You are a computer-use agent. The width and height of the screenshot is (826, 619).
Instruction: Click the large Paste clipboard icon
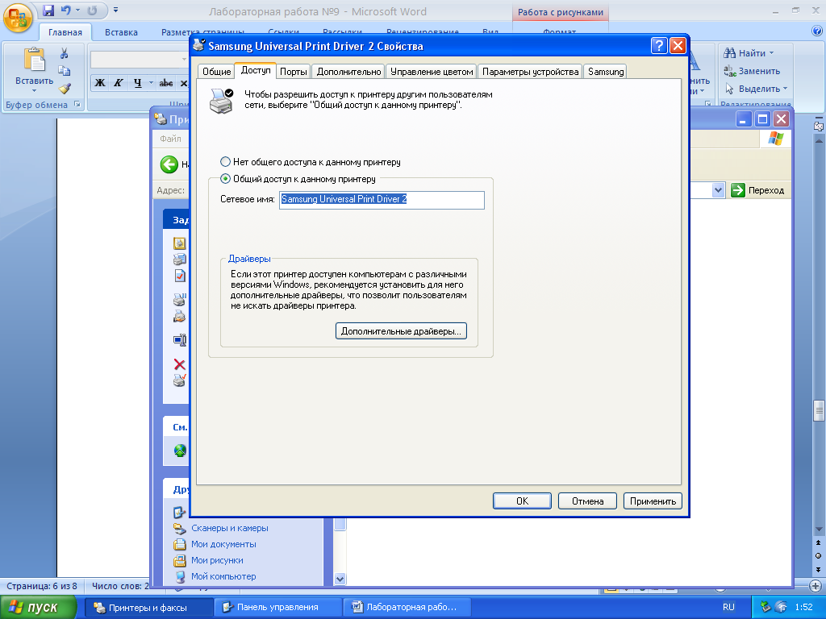coord(34,60)
